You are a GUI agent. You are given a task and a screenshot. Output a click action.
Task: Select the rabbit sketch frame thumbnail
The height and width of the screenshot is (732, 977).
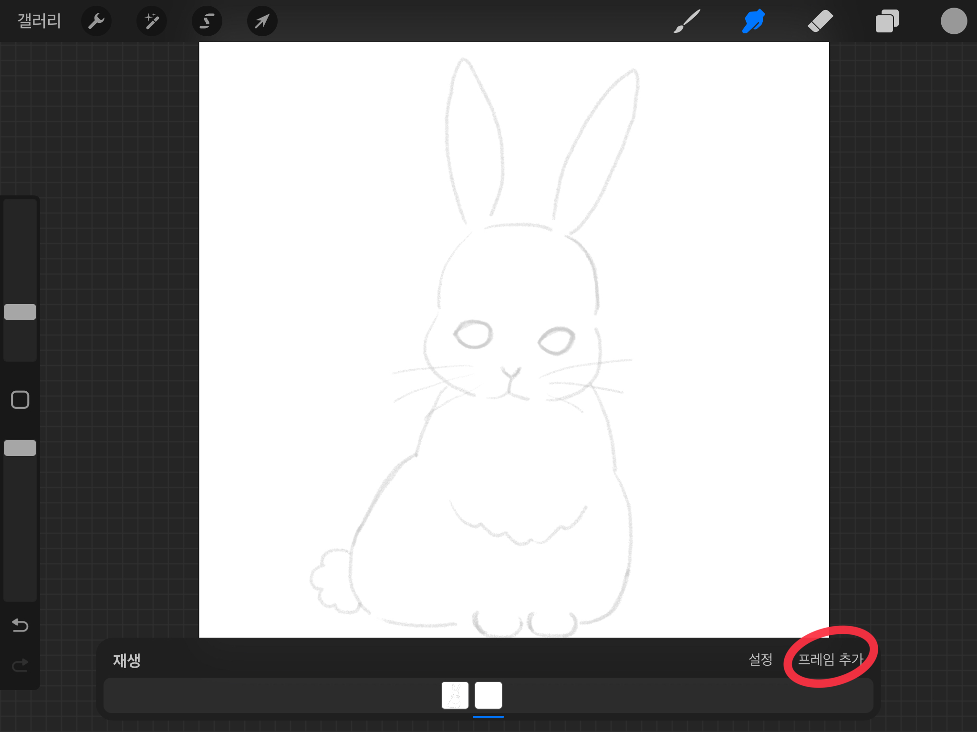pyautogui.click(x=455, y=695)
